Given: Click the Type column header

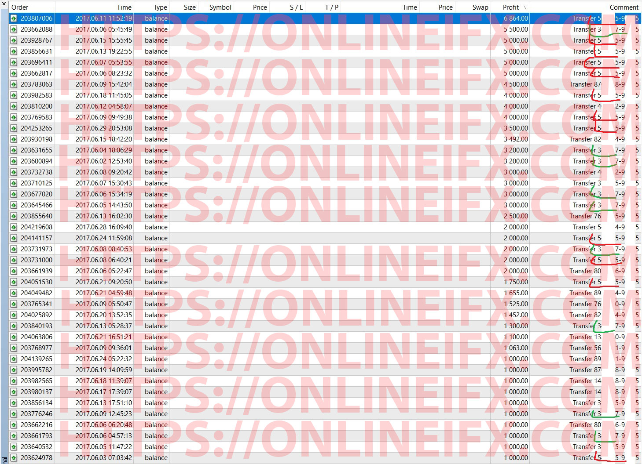Looking at the screenshot, I should [x=160, y=7].
